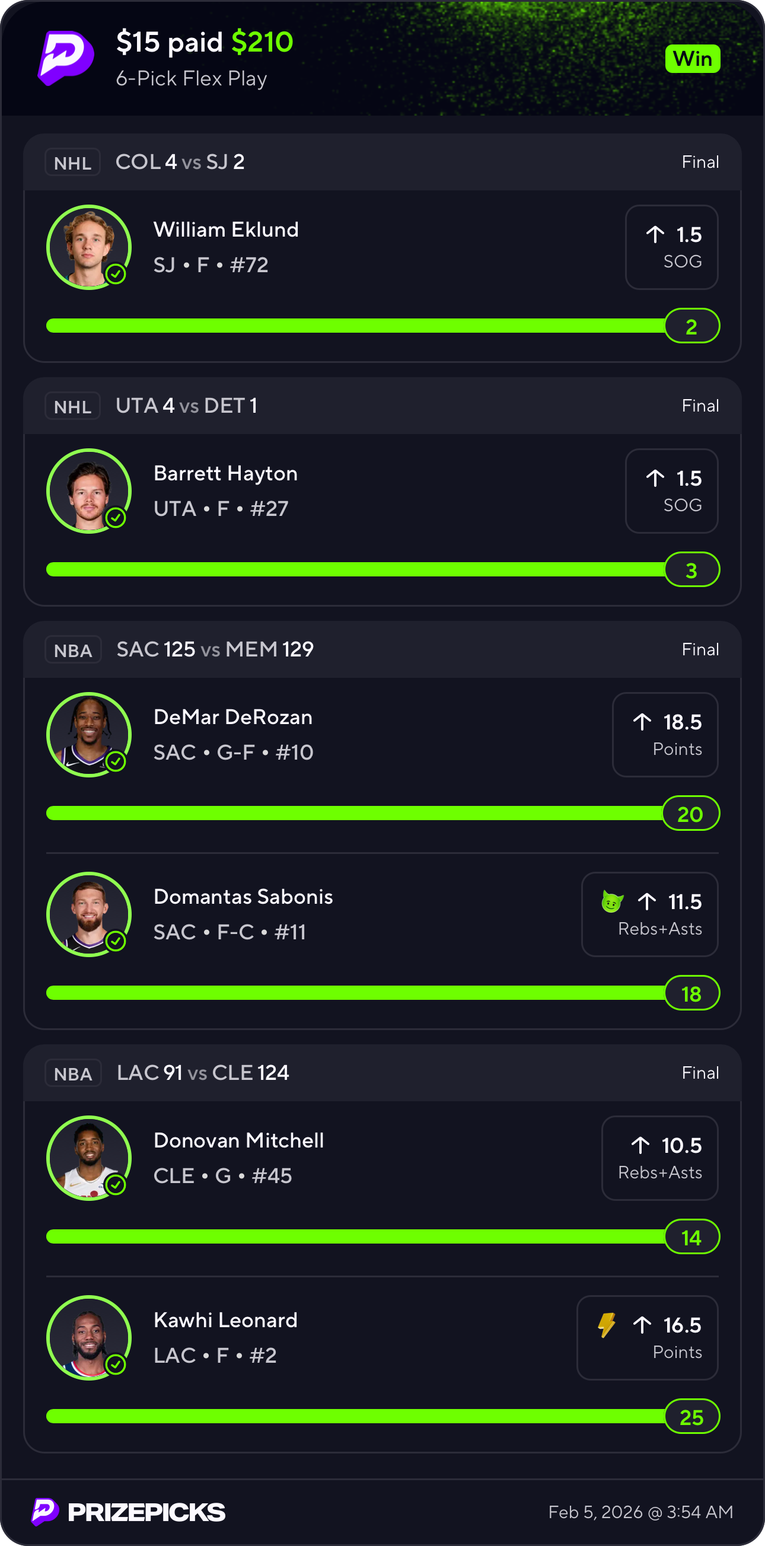The width and height of the screenshot is (765, 1546).
Task: Click the green checkmark on William Eklund's avatar
Action: pyautogui.click(x=115, y=274)
